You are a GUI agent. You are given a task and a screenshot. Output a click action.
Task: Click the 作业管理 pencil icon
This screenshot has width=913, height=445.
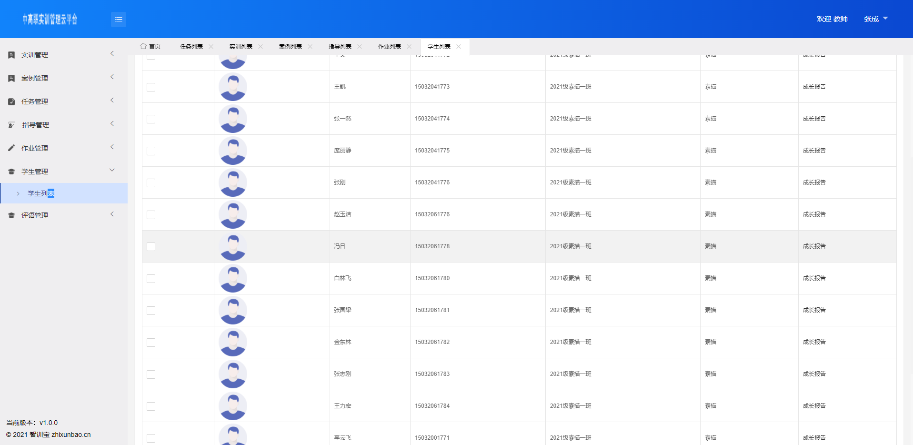[11, 148]
